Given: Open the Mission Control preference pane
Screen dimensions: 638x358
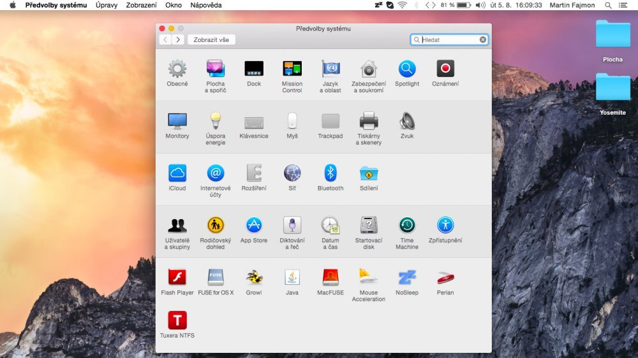Looking at the screenshot, I should coord(292,69).
